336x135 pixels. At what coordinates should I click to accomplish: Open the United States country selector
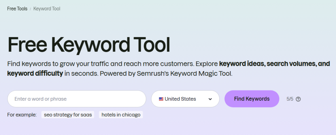coord(185,99)
